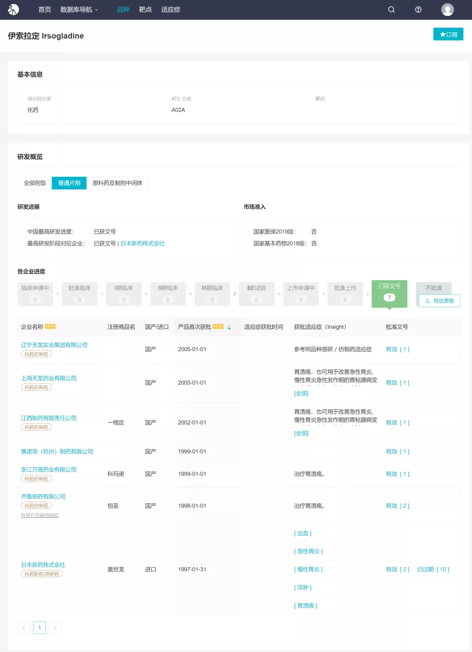Subscribe with the ★订阅 button
472x652 pixels.
pos(448,34)
